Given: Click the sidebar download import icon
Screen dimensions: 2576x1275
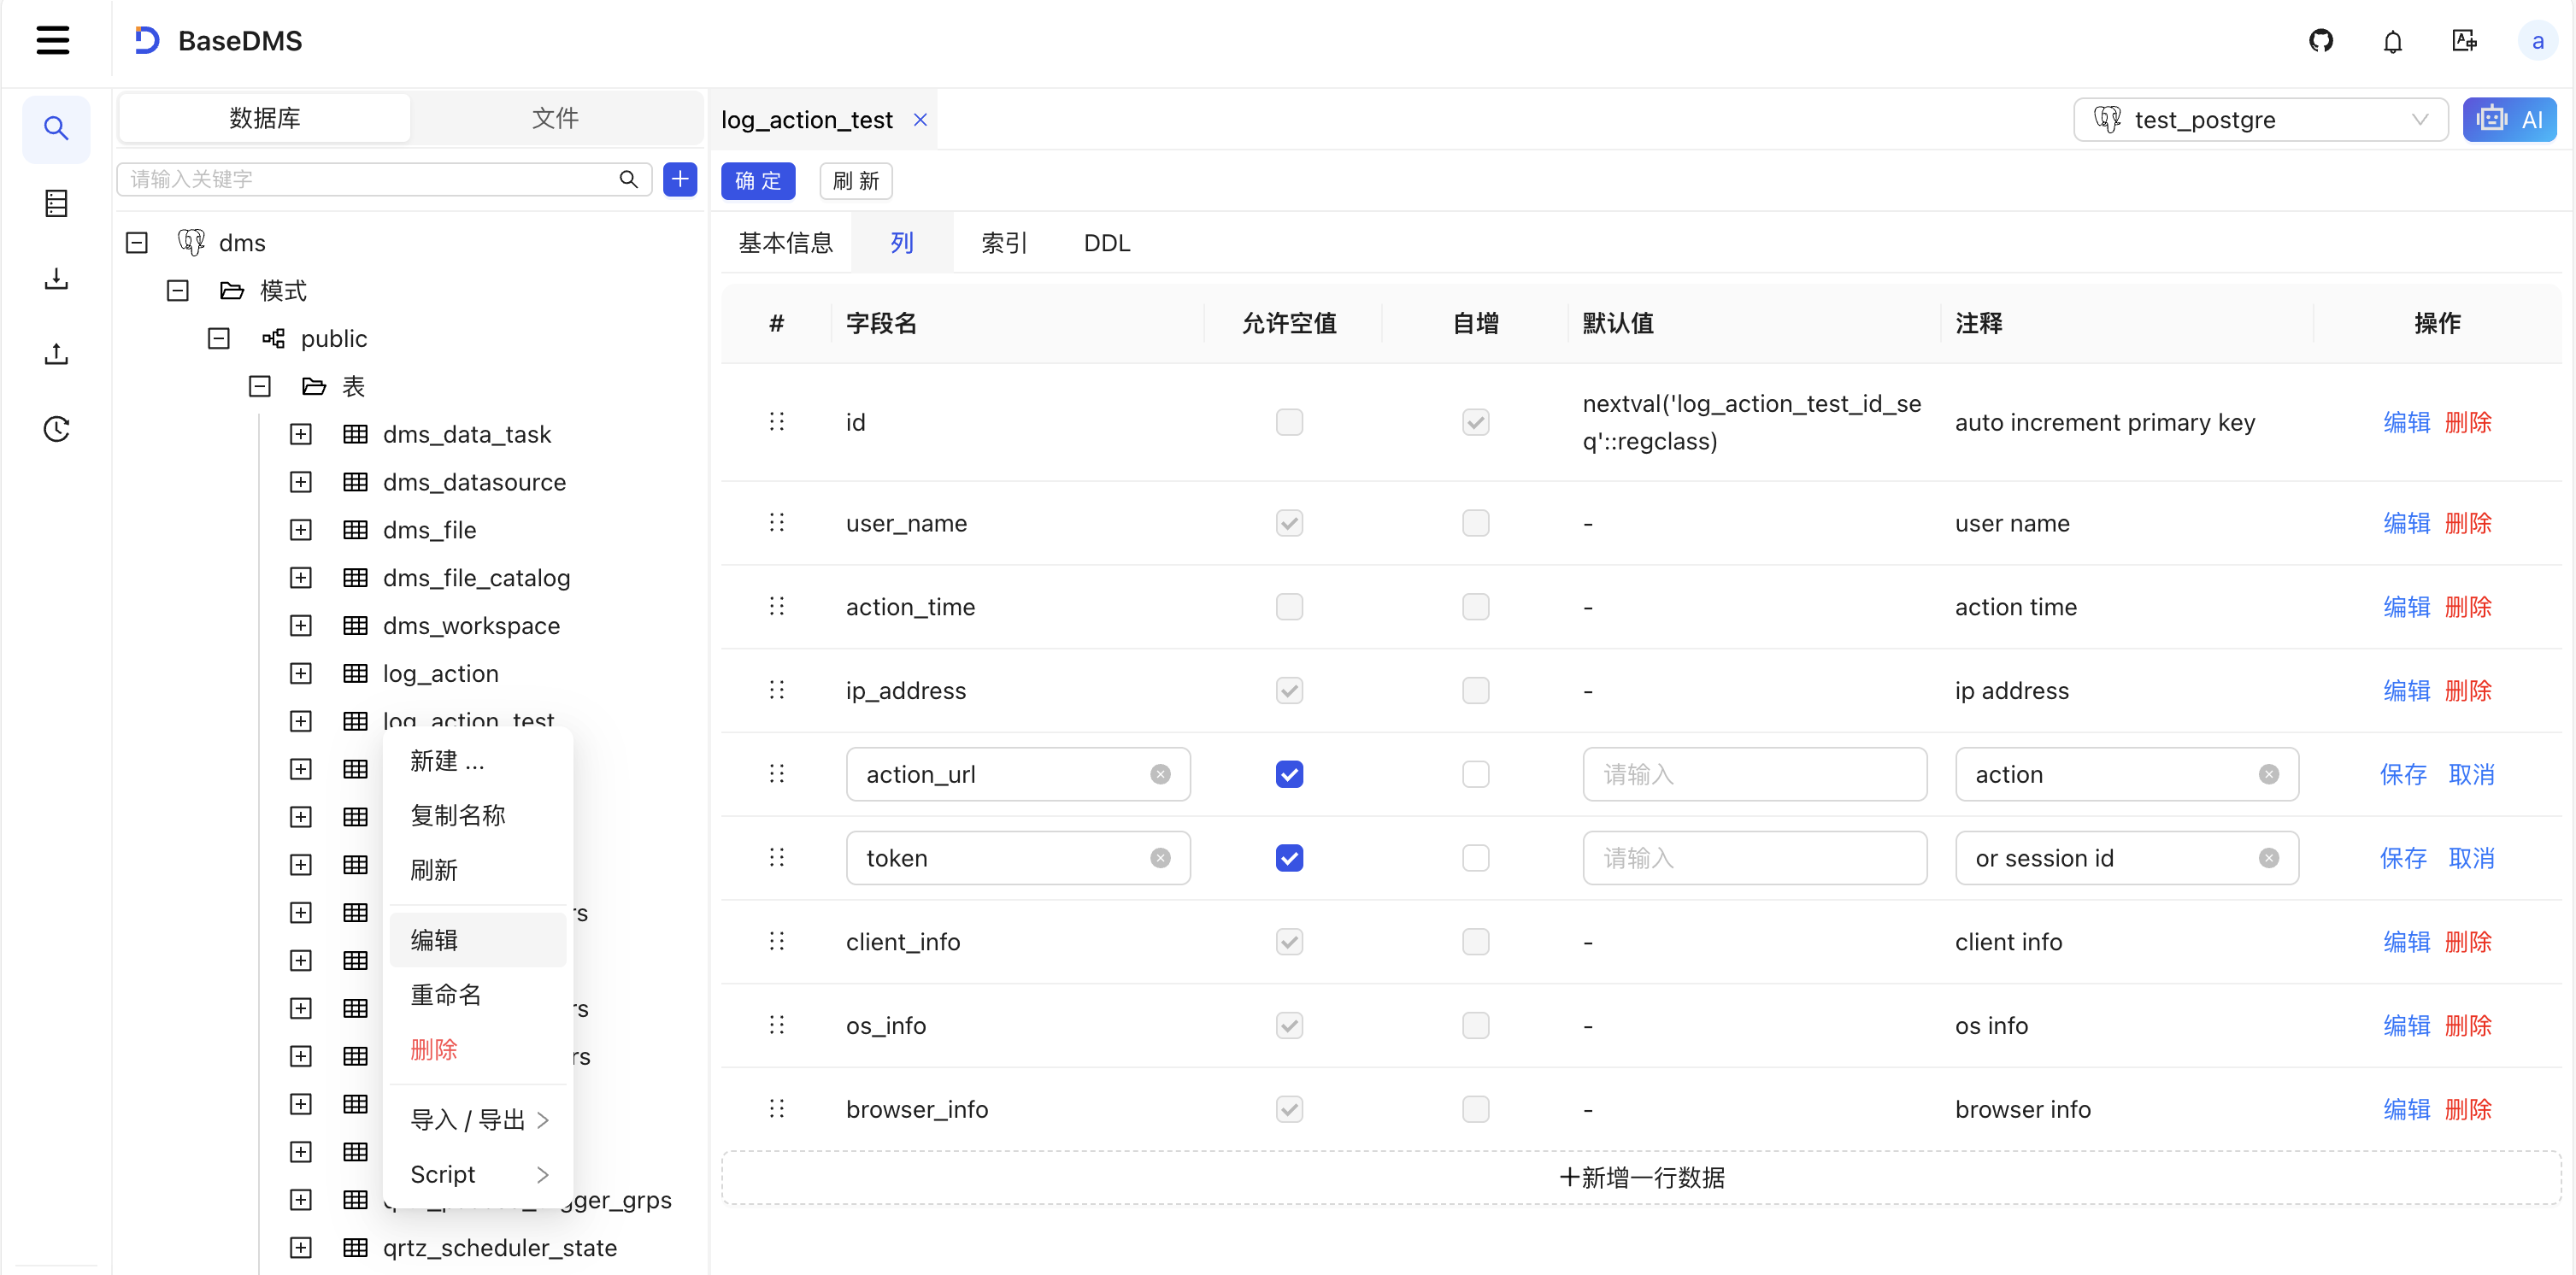Looking at the screenshot, I should 56,279.
